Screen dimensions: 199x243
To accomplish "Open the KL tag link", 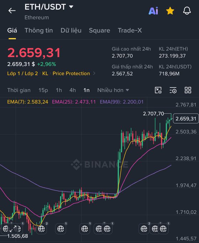I will pos(45,74).
